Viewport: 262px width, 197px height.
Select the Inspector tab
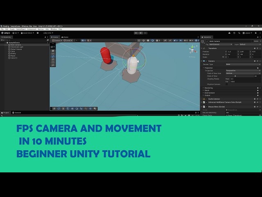point(206,37)
